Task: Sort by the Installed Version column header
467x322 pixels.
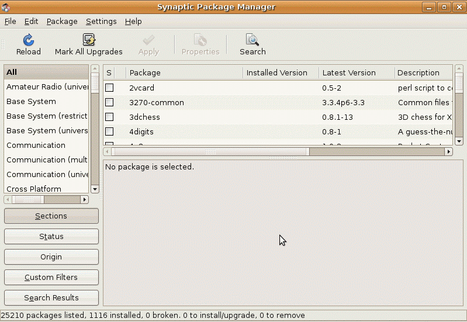Action: [x=281, y=73]
